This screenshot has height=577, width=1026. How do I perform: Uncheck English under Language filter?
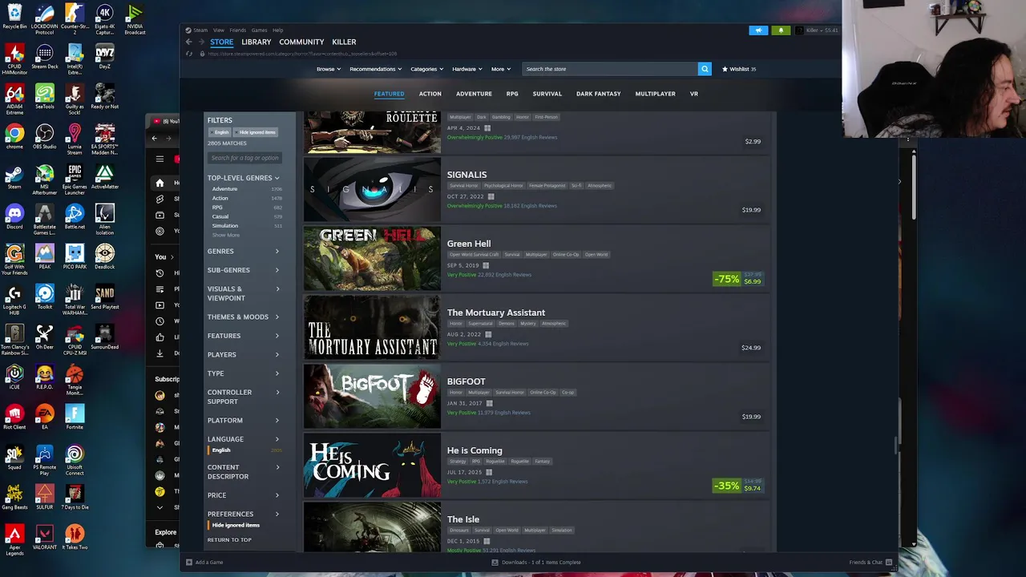[x=221, y=450]
